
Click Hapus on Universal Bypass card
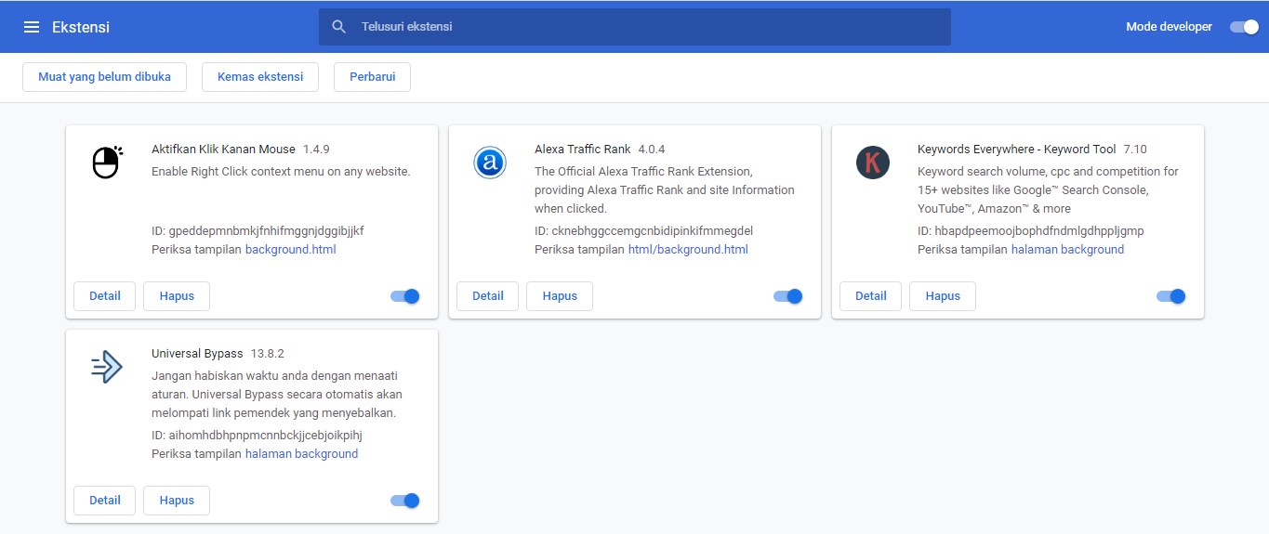[x=177, y=501]
